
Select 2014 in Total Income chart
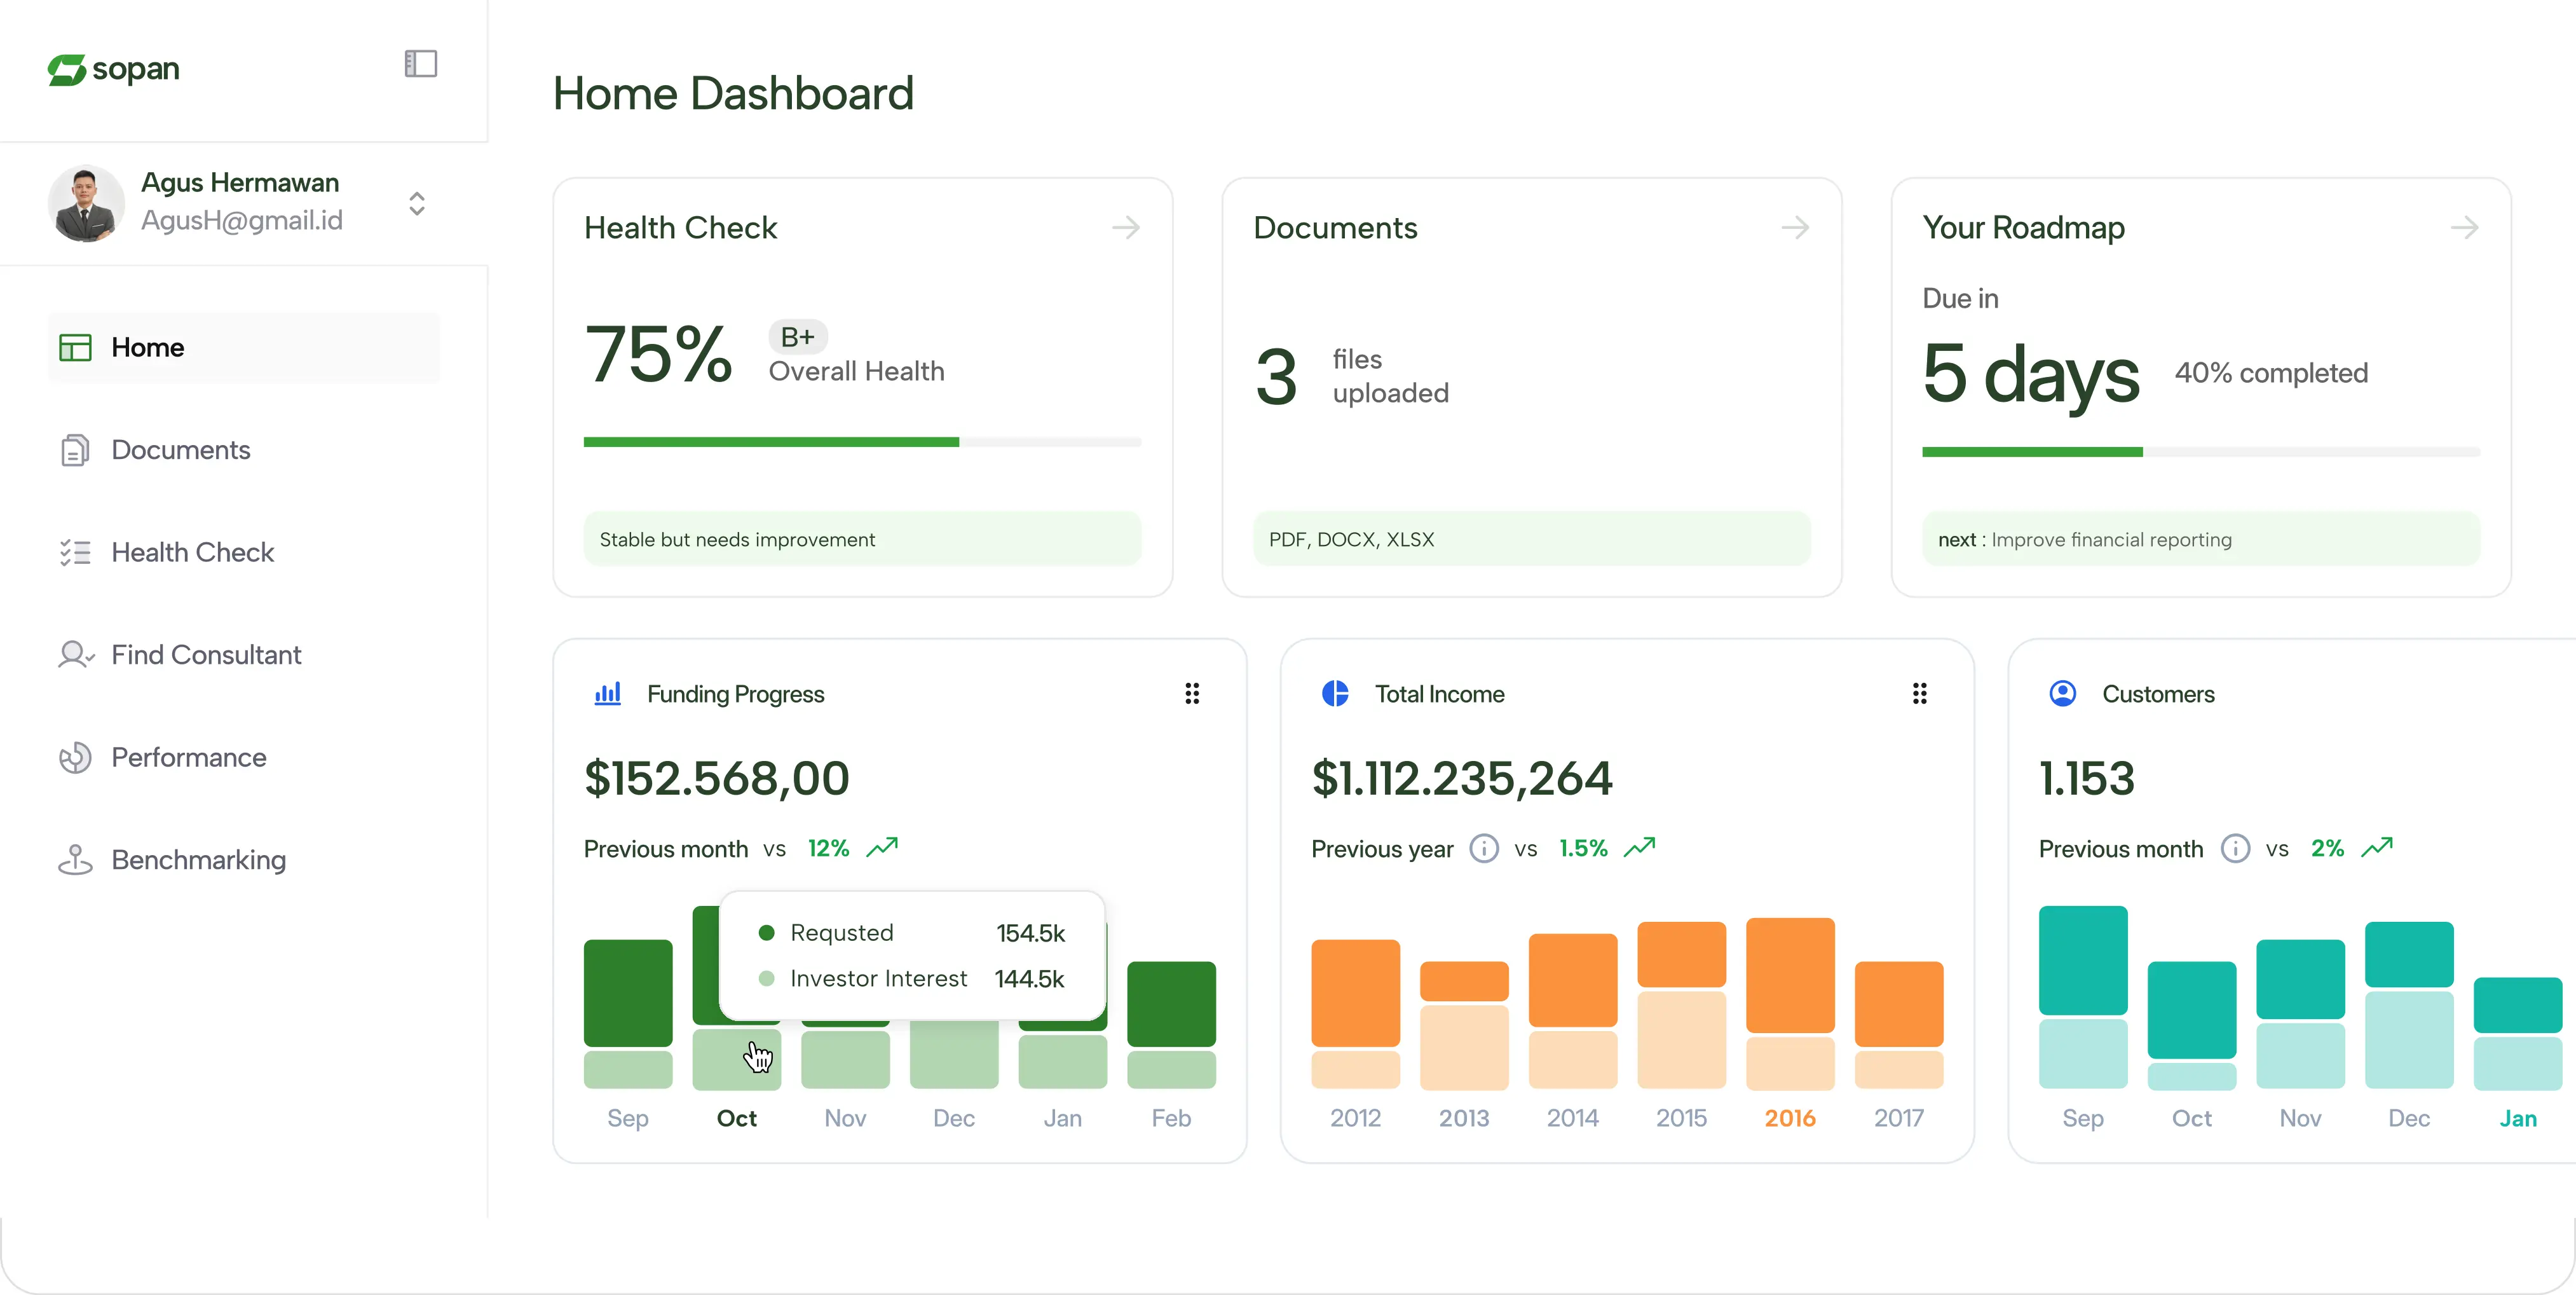1573,1011
